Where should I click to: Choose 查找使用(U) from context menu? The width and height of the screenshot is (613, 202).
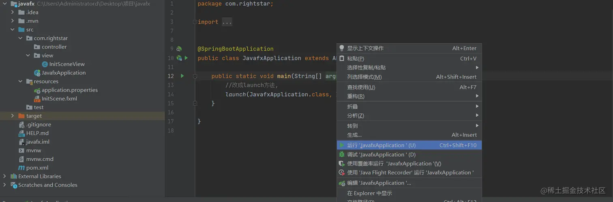click(409, 87)
